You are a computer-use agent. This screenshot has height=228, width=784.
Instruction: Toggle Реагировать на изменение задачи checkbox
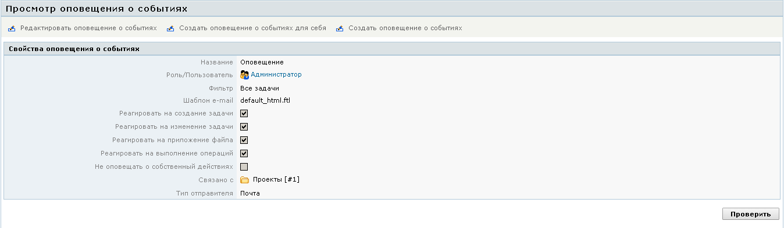tap(244, 127)
